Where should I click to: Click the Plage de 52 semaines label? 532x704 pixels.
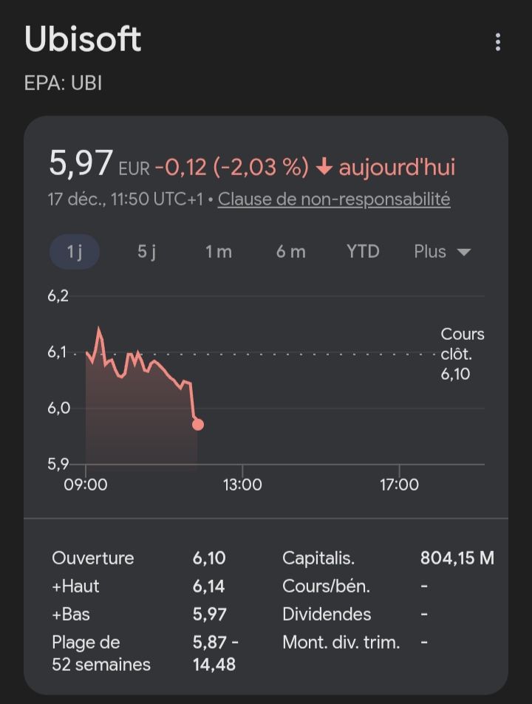pyautogui.click(x=100, y=653)
